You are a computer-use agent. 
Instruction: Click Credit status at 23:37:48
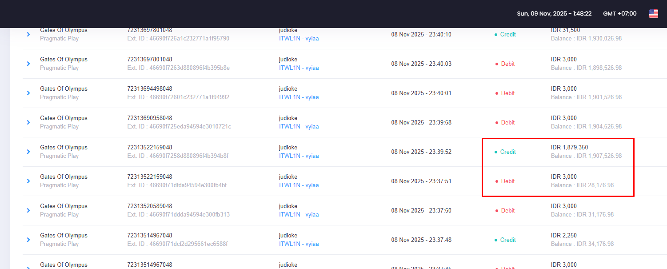[505, 240]
